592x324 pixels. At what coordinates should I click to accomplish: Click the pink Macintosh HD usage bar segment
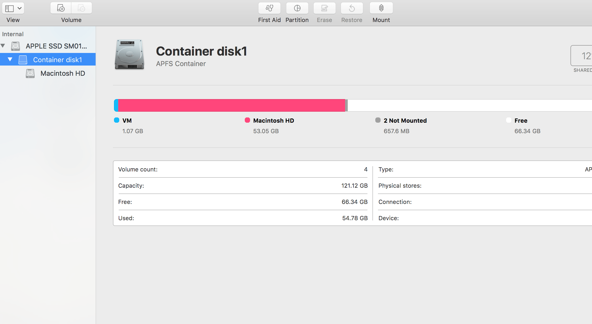coord(231,105)
